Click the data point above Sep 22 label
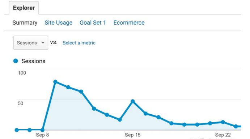The image size is (250, 139). point(223,122)
